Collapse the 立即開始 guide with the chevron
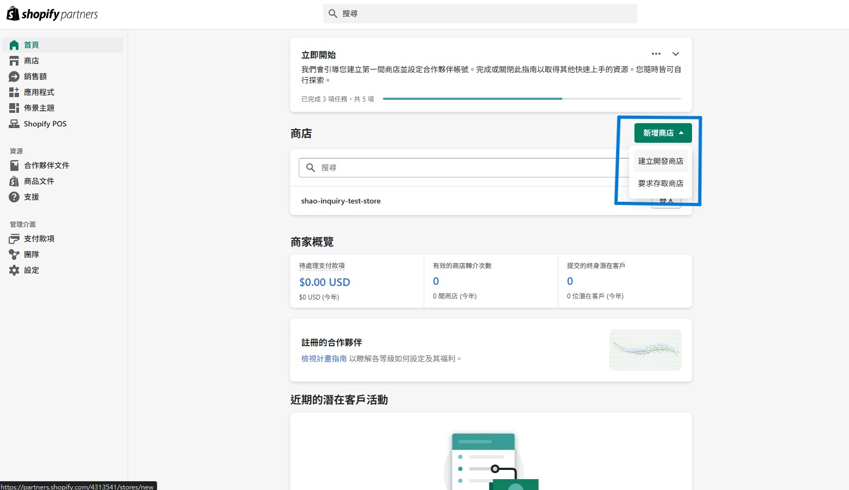 [x=676, y=54]
